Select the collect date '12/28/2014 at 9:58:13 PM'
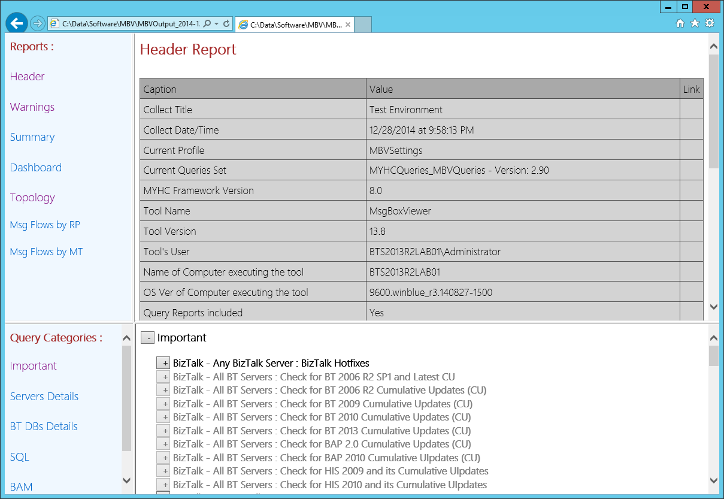The height and width of the screenshot is (499, 724). click(523, 130)
